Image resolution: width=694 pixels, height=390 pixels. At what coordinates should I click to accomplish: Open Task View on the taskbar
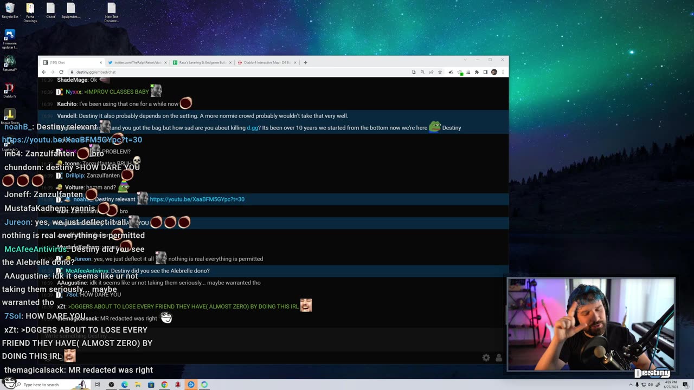(x=98, y=385)
